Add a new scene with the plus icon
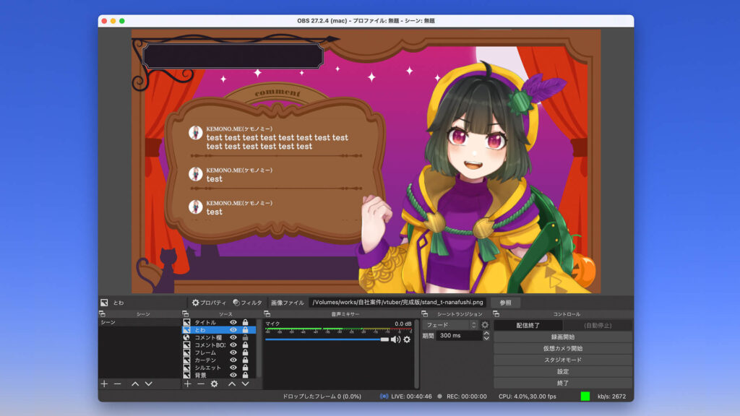The image size is (740, 416). click(104, 384)
